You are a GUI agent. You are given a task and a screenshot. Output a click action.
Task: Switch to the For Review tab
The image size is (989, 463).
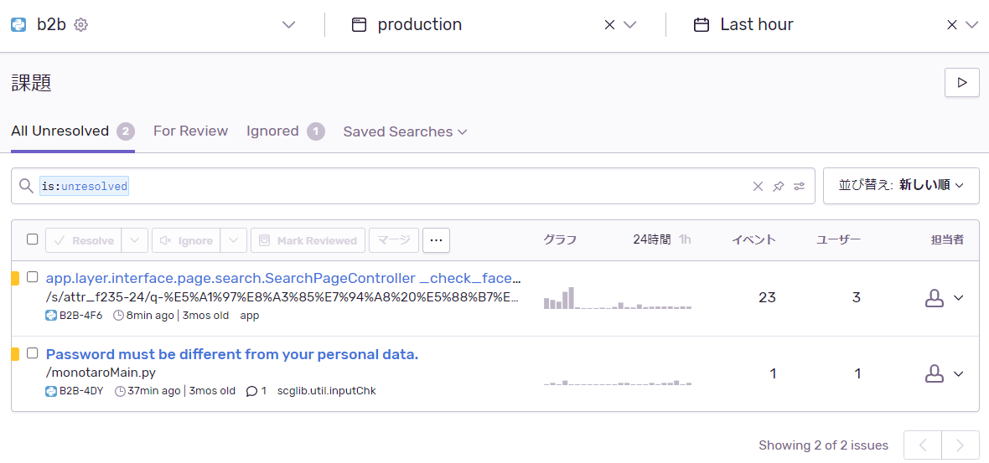(190, 131)
